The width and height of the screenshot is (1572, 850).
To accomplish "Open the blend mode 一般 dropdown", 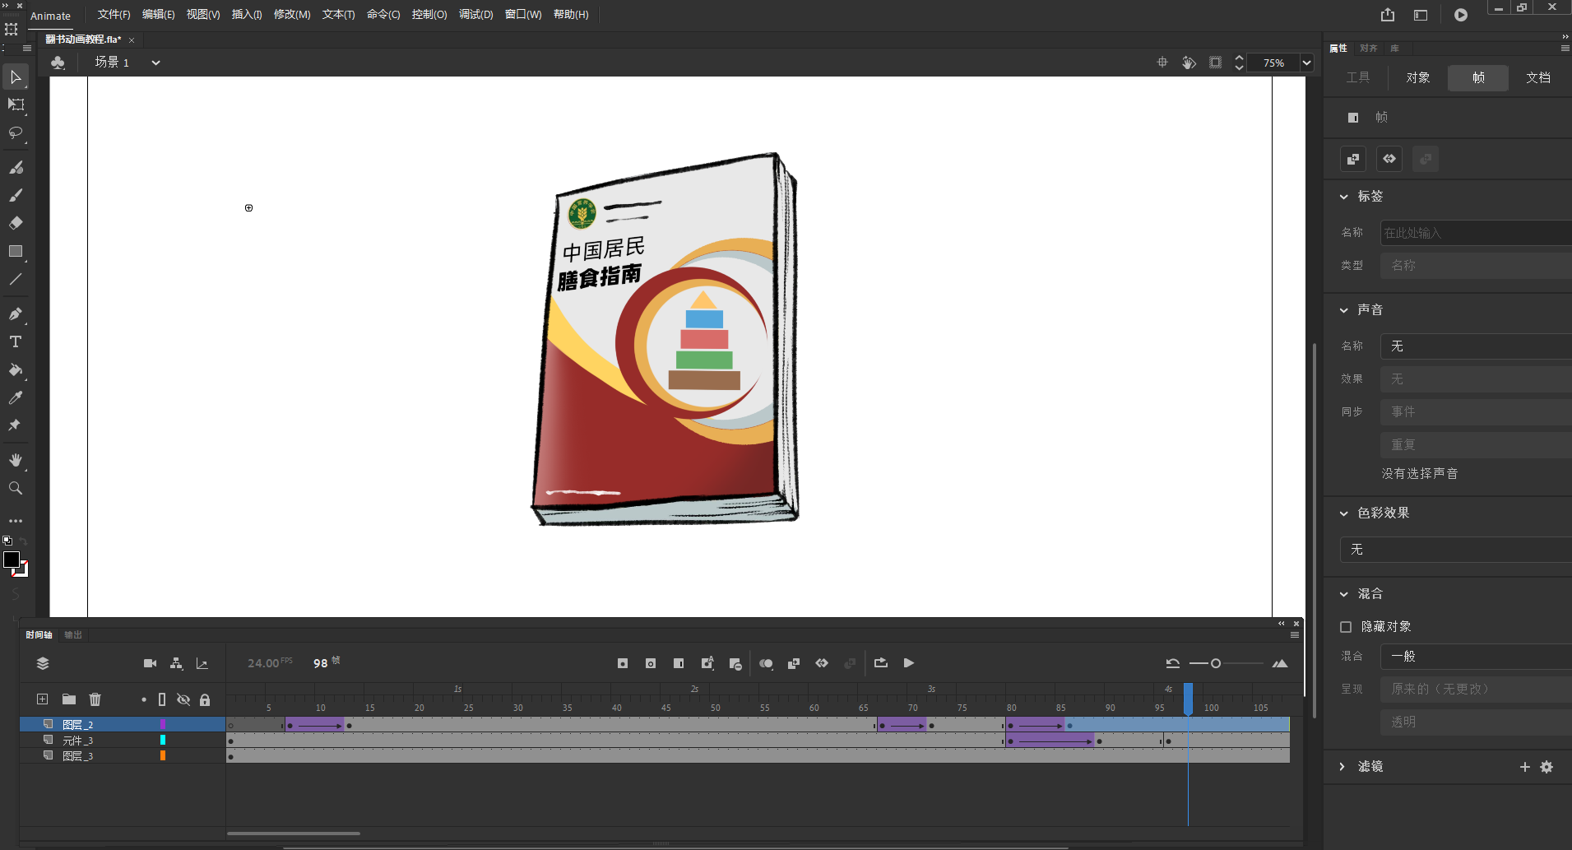I will [x=1476, y=657].
